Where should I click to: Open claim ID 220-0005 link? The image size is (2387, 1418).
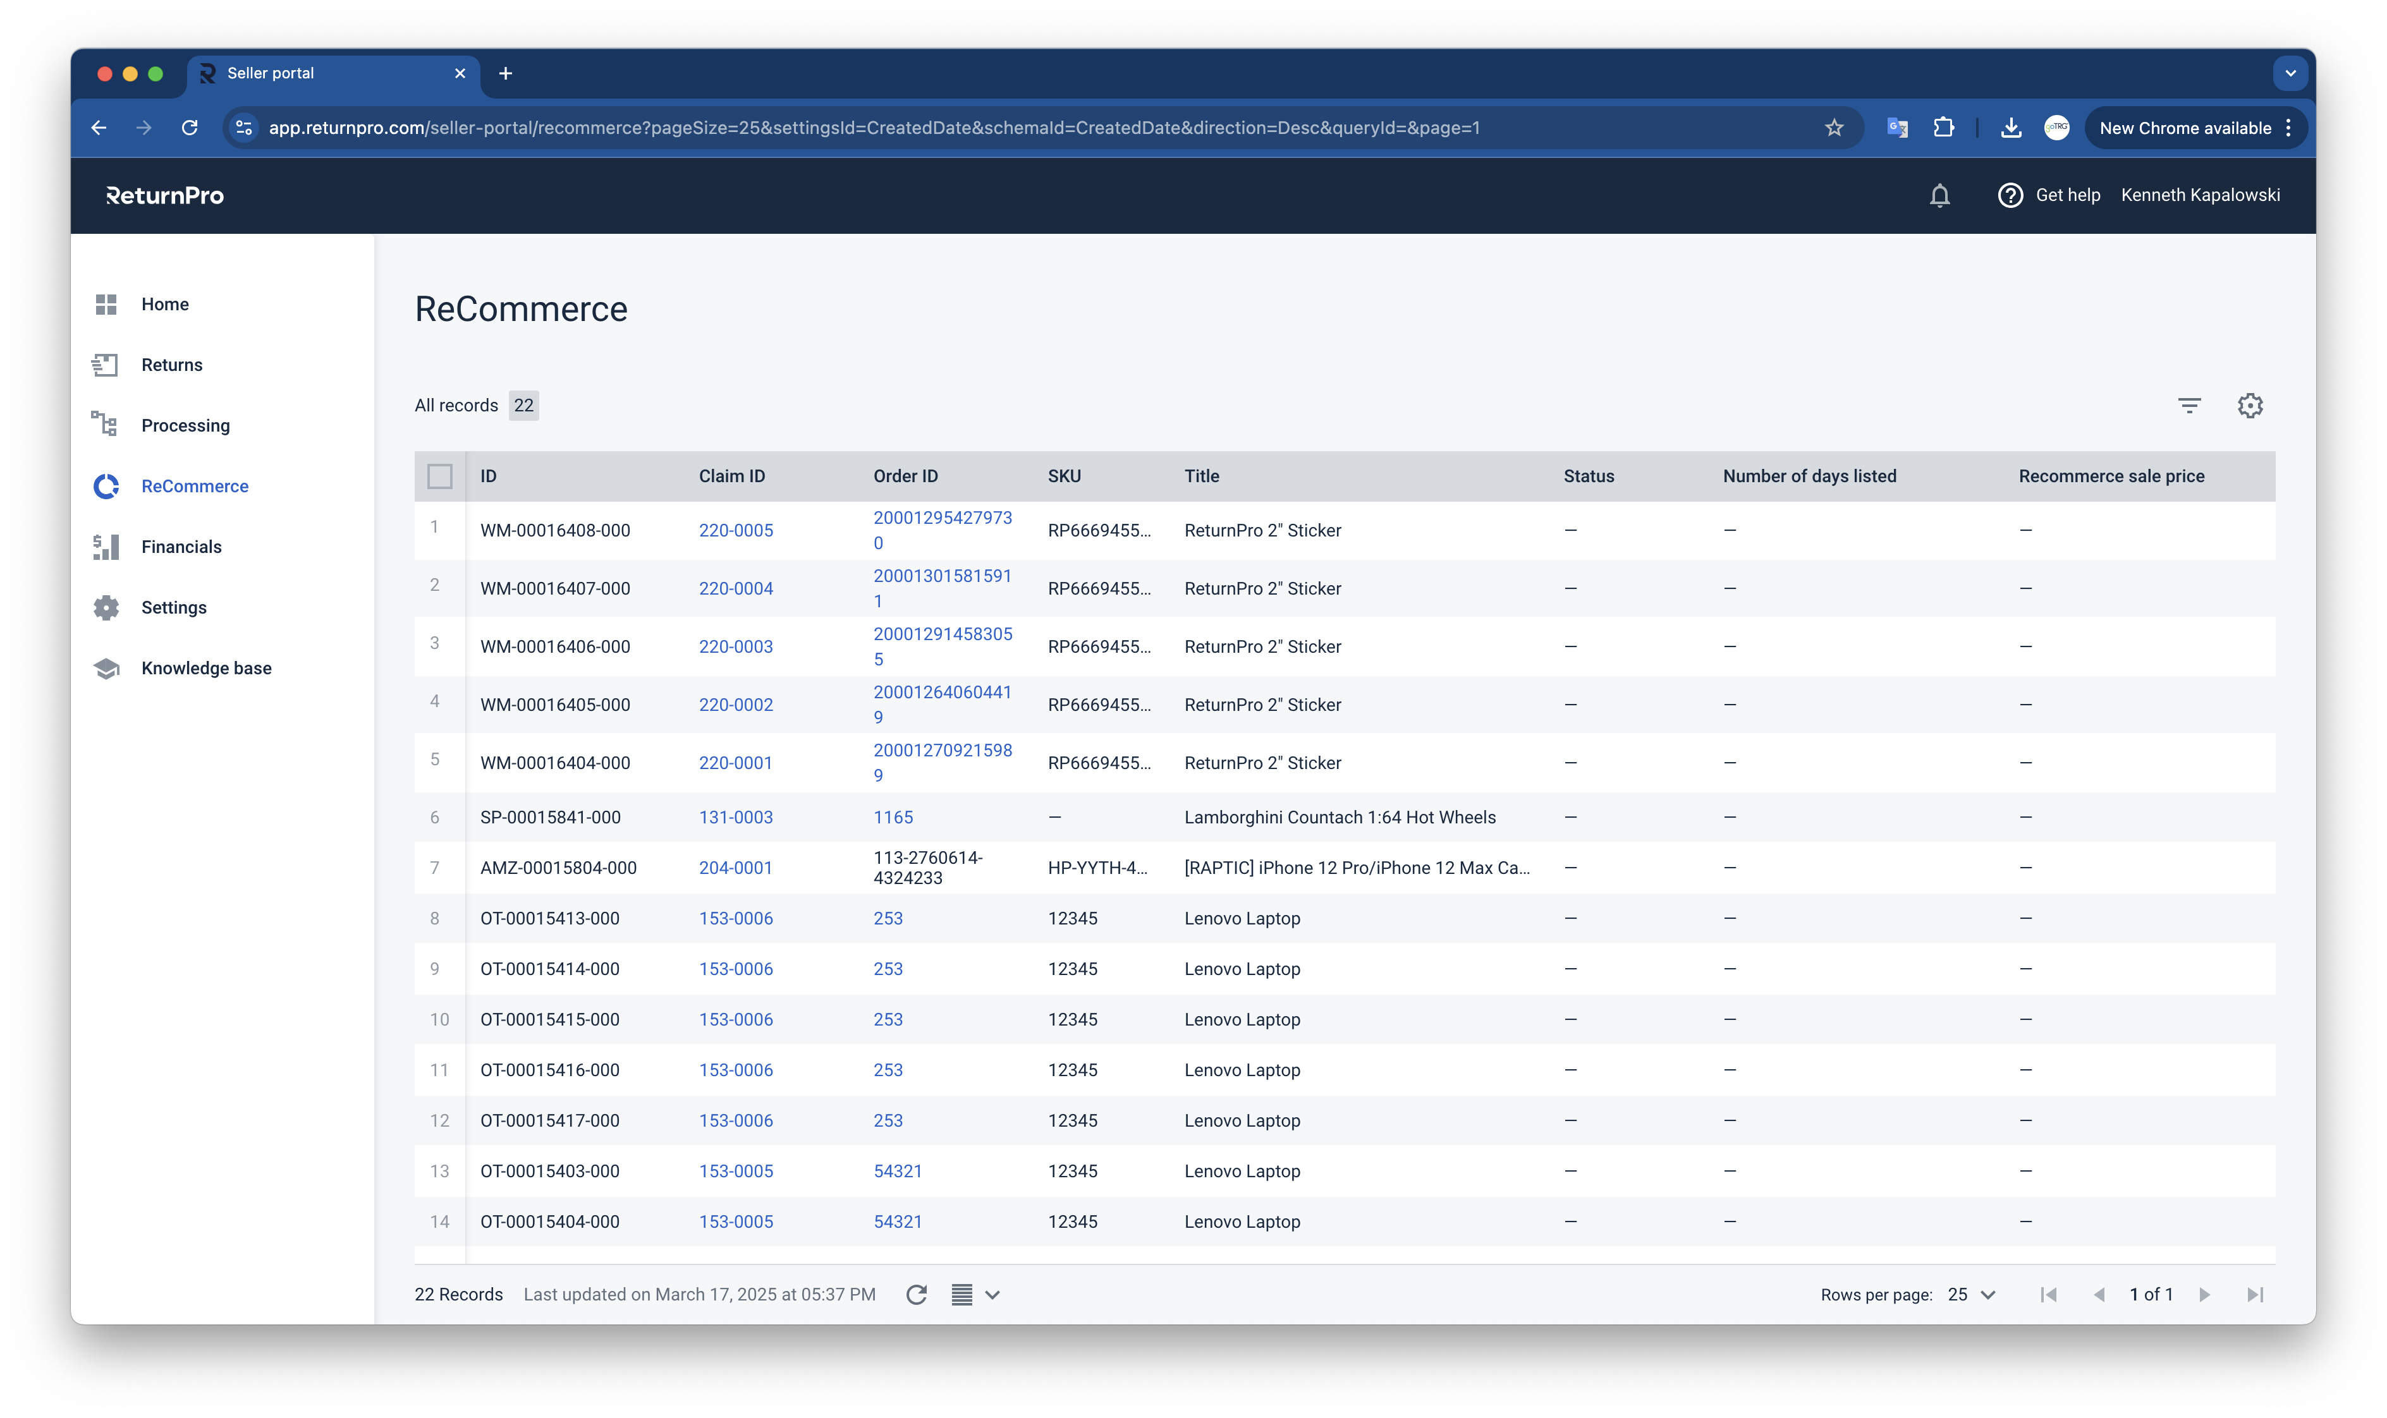[x=735, y=530]
